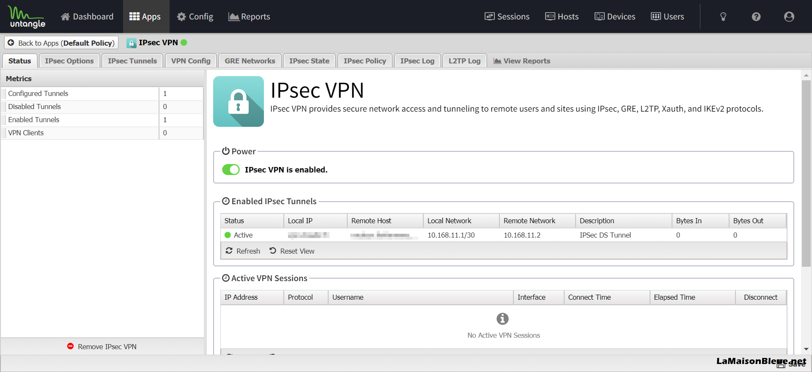Image resolution: width=812 pixels, height=372 pixels.
Task: Go back to Apps Default Policy
Action: tap(61, 43)
